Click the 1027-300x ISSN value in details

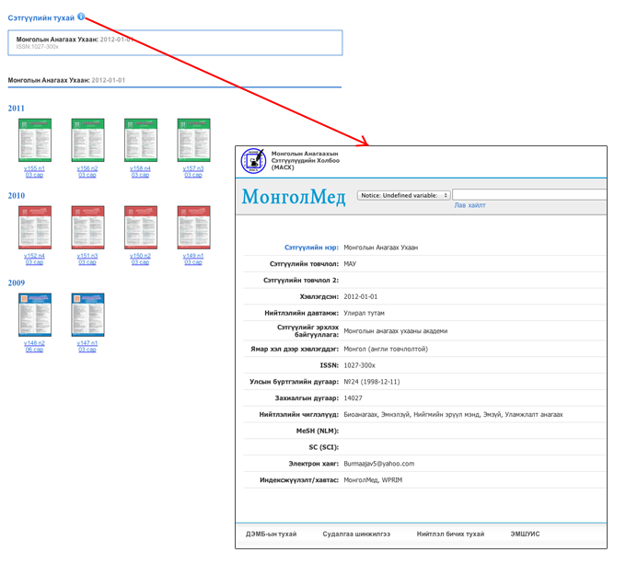tap(359, 366)
